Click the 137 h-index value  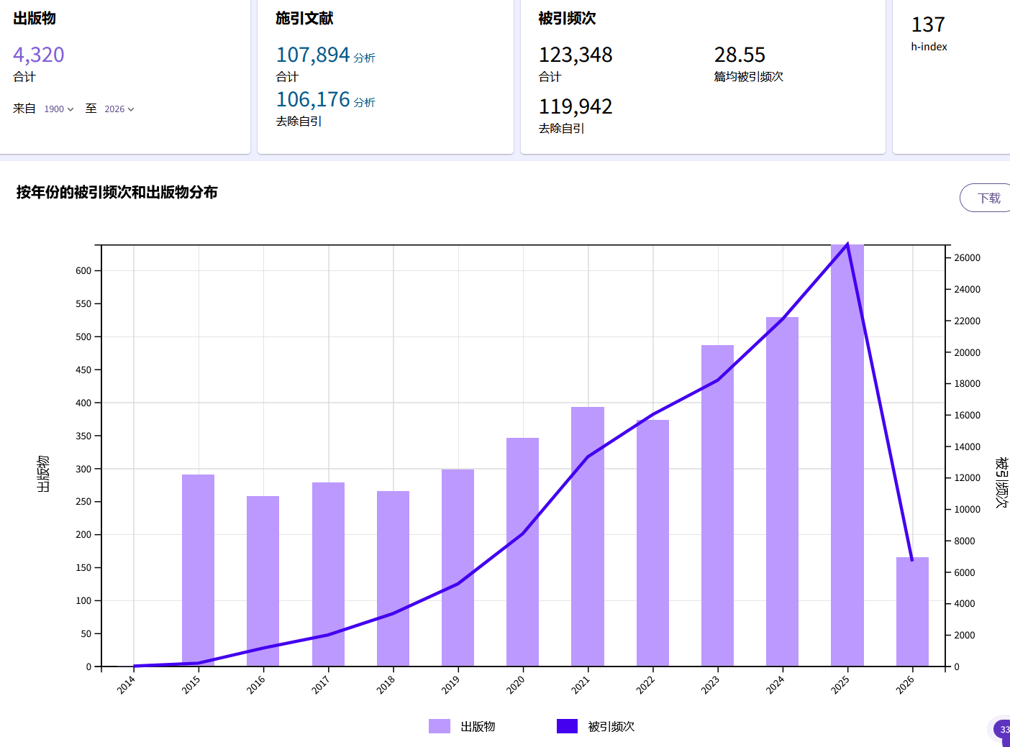(x=928, y=25)
